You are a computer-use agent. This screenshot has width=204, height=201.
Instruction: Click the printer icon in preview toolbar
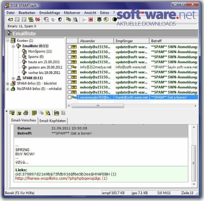point(26,113)
